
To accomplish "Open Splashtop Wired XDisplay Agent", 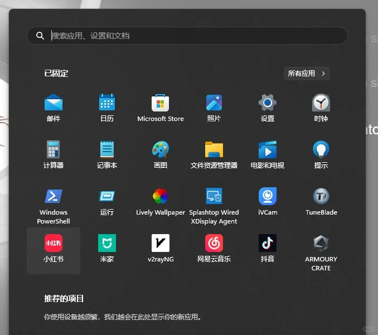I will [214, 206].
